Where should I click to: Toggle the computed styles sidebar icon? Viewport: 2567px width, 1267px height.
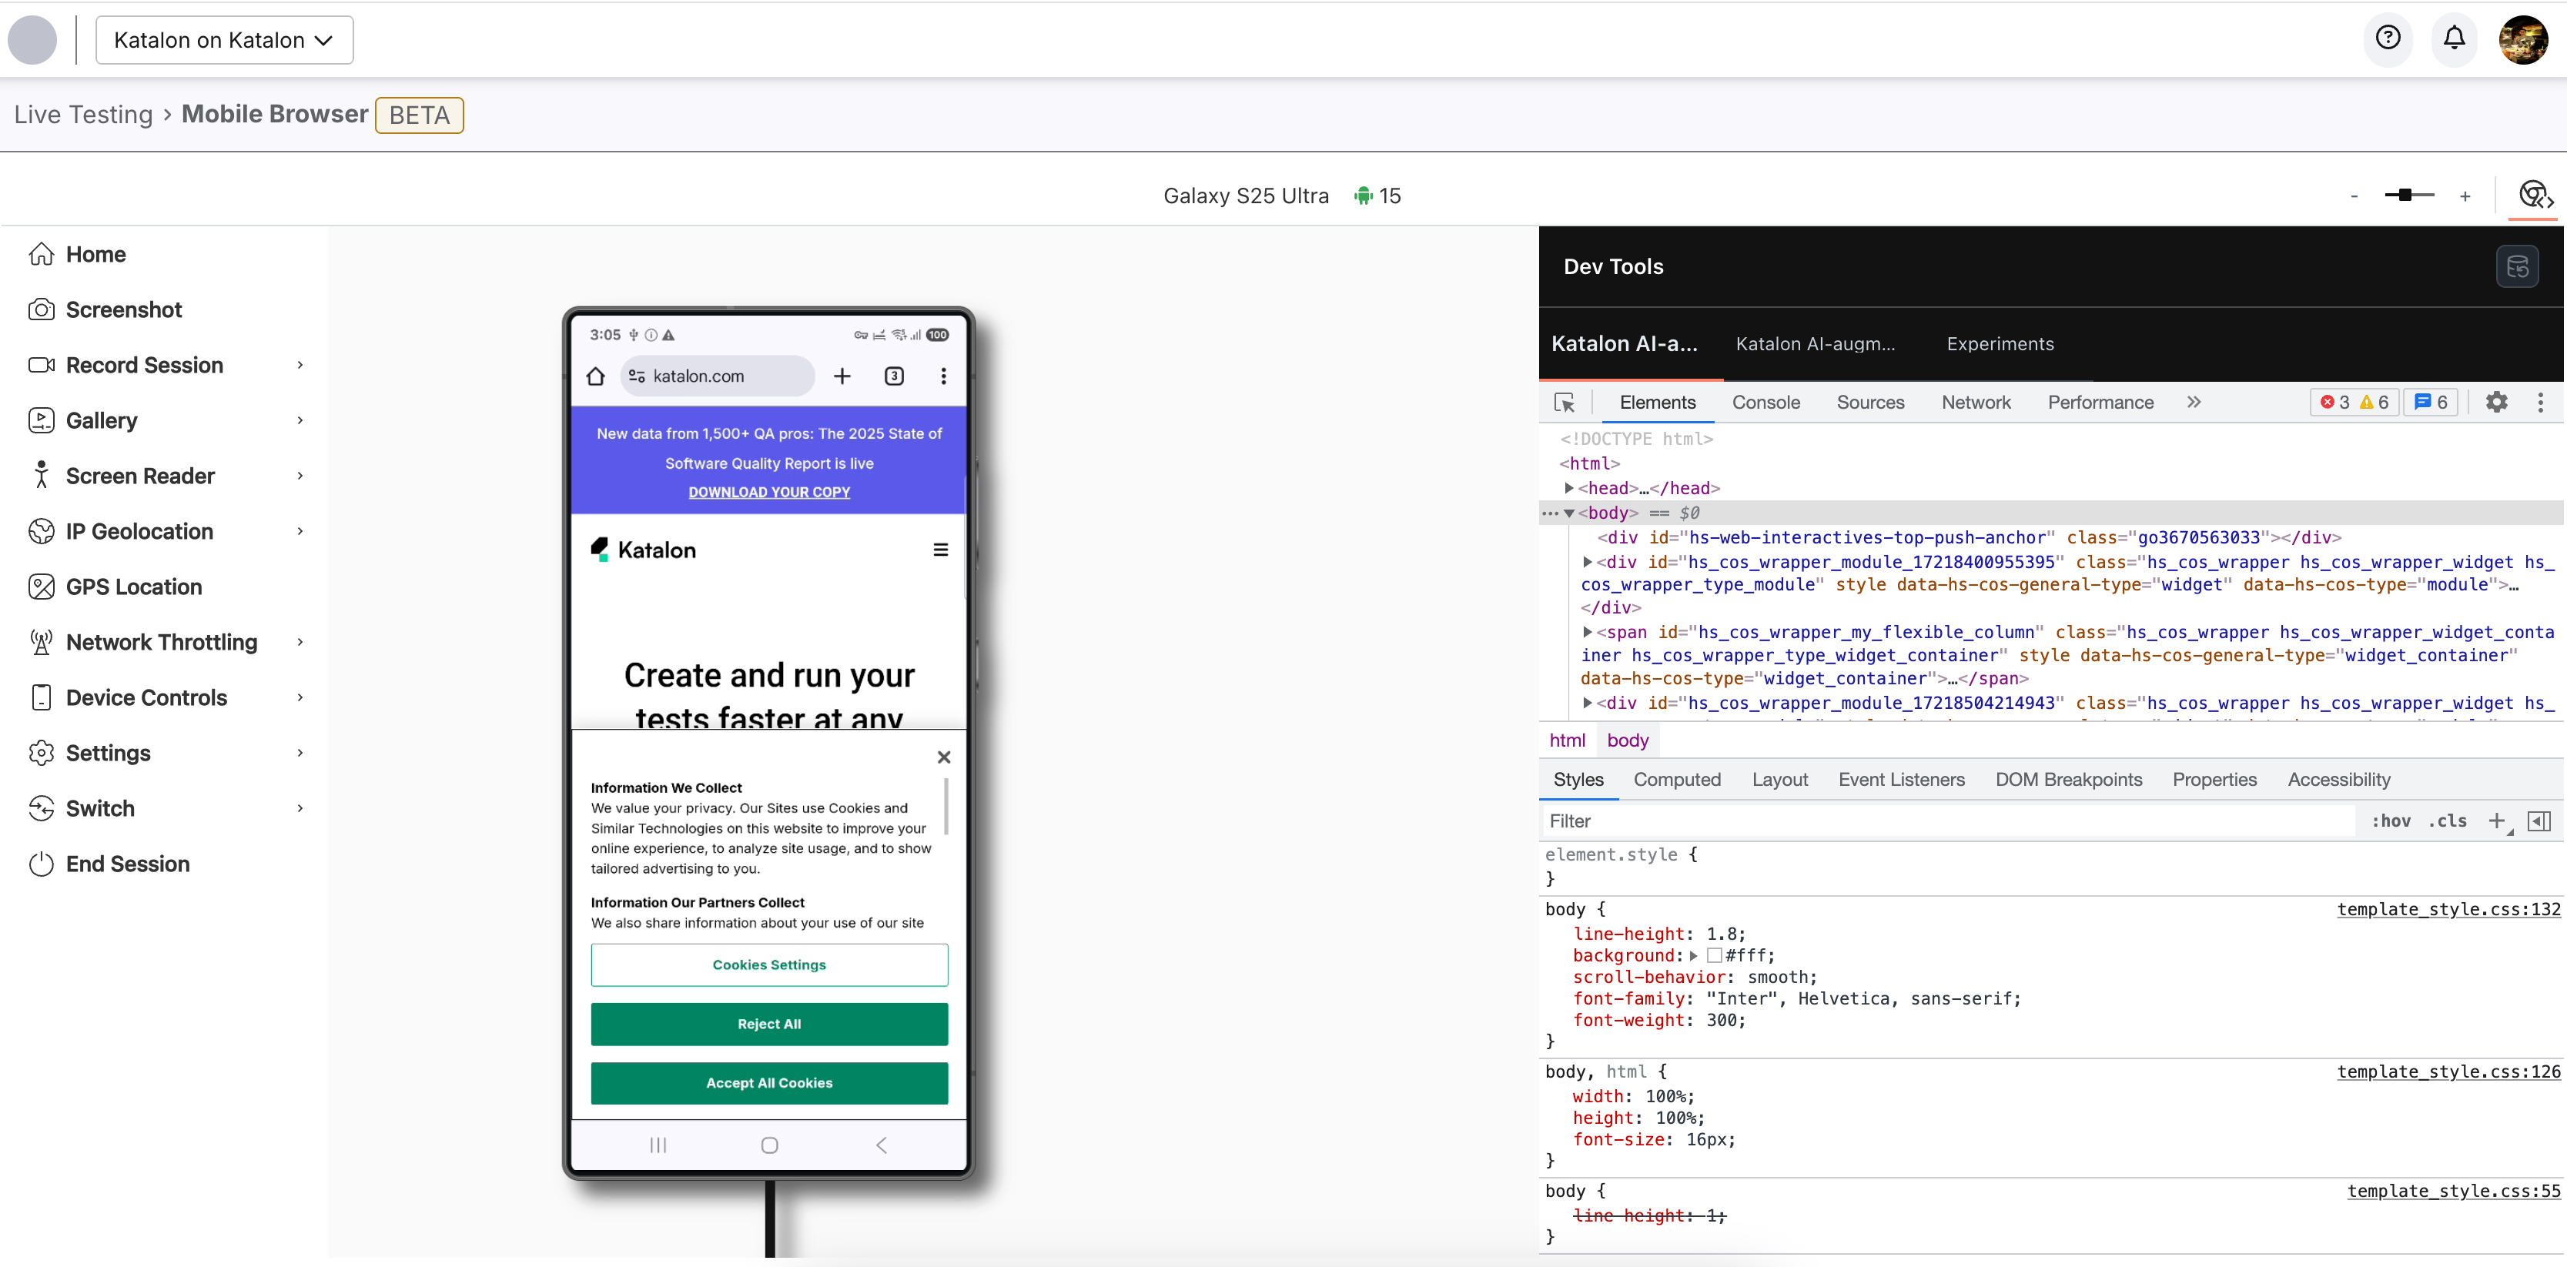[2539, 821]
